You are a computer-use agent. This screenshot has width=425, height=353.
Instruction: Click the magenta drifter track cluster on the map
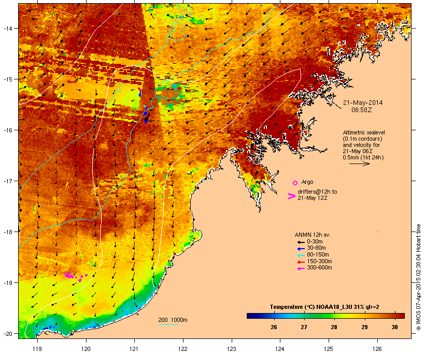click(x=75, y=277)
